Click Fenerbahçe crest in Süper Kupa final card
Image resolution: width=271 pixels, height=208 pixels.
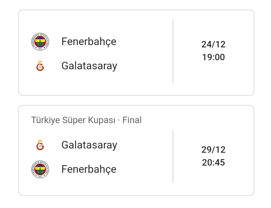pyautogui.click(x=40, y=169)
